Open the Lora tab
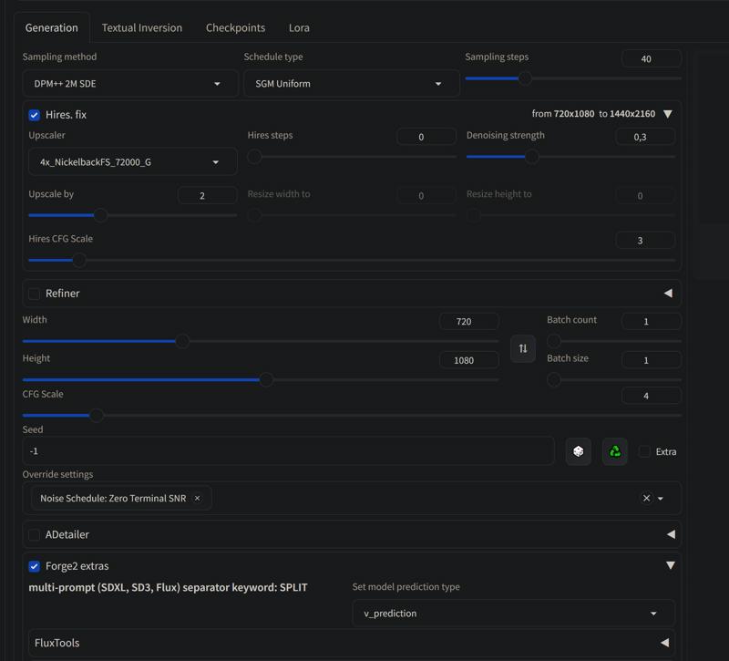This screenshot has width=729, height=661. point(299,27)
